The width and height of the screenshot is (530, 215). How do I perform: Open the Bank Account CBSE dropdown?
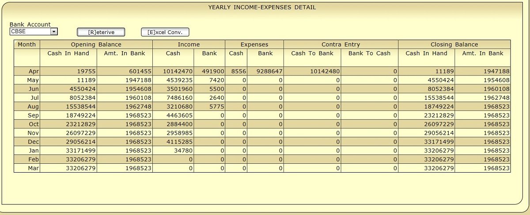[34, 32]
